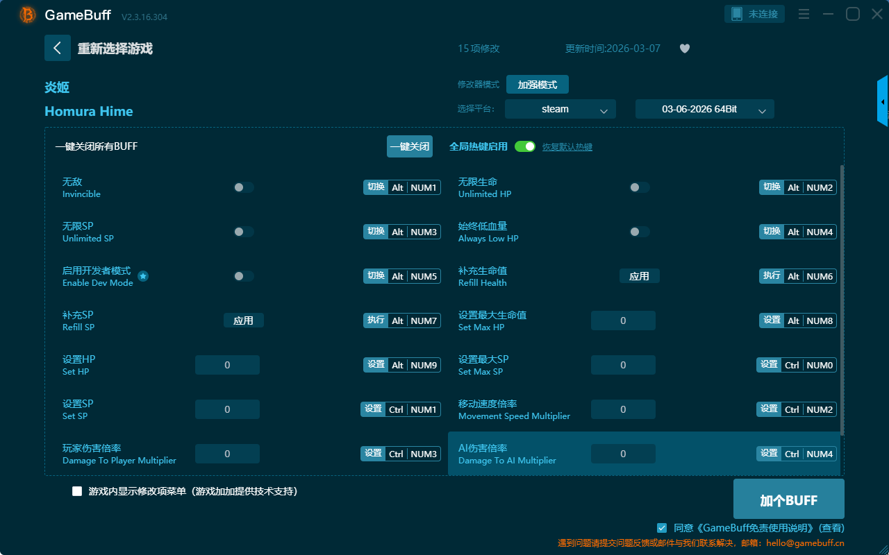
Task: Click the vertical scrollbar of the cheat list
Action: (x=842, y=298)
